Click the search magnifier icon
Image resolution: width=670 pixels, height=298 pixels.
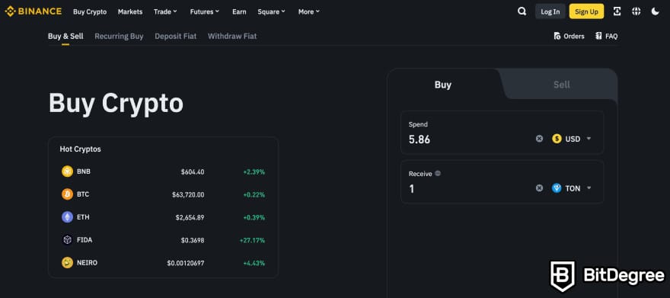pos(522,11)
